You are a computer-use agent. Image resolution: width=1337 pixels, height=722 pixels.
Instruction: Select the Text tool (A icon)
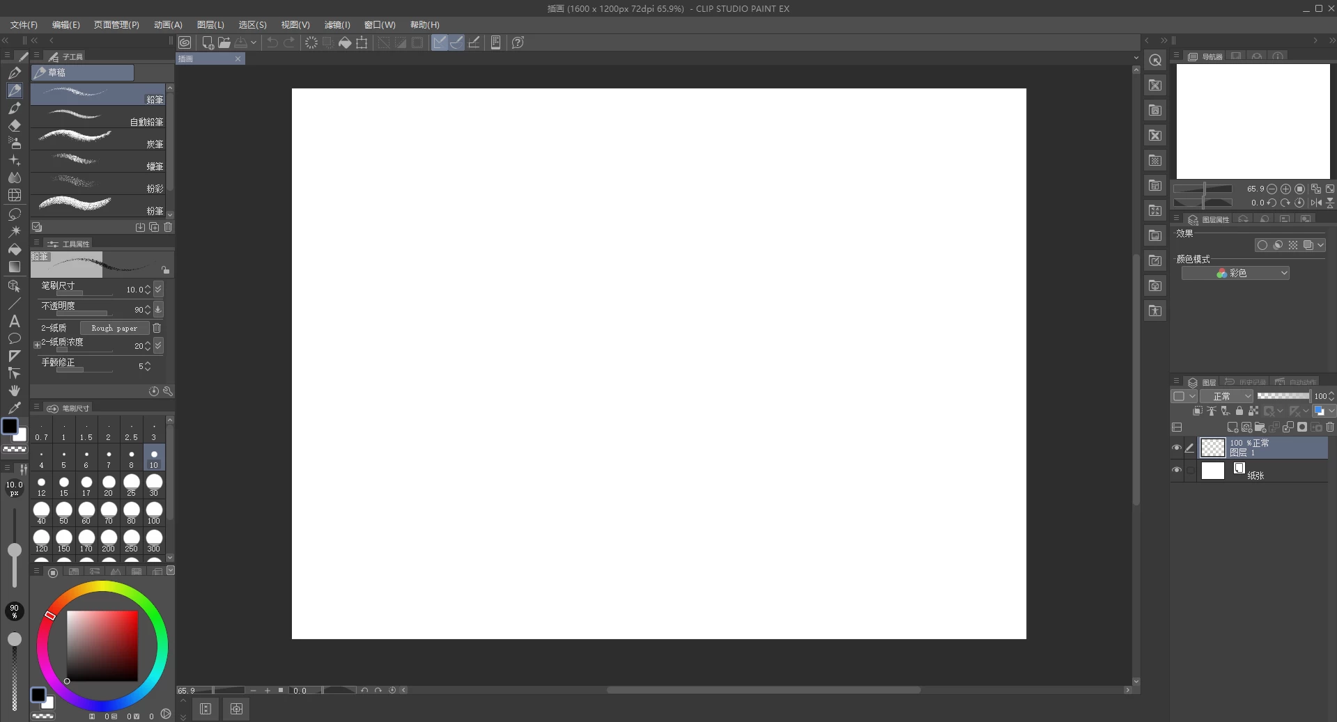(14, 321)
